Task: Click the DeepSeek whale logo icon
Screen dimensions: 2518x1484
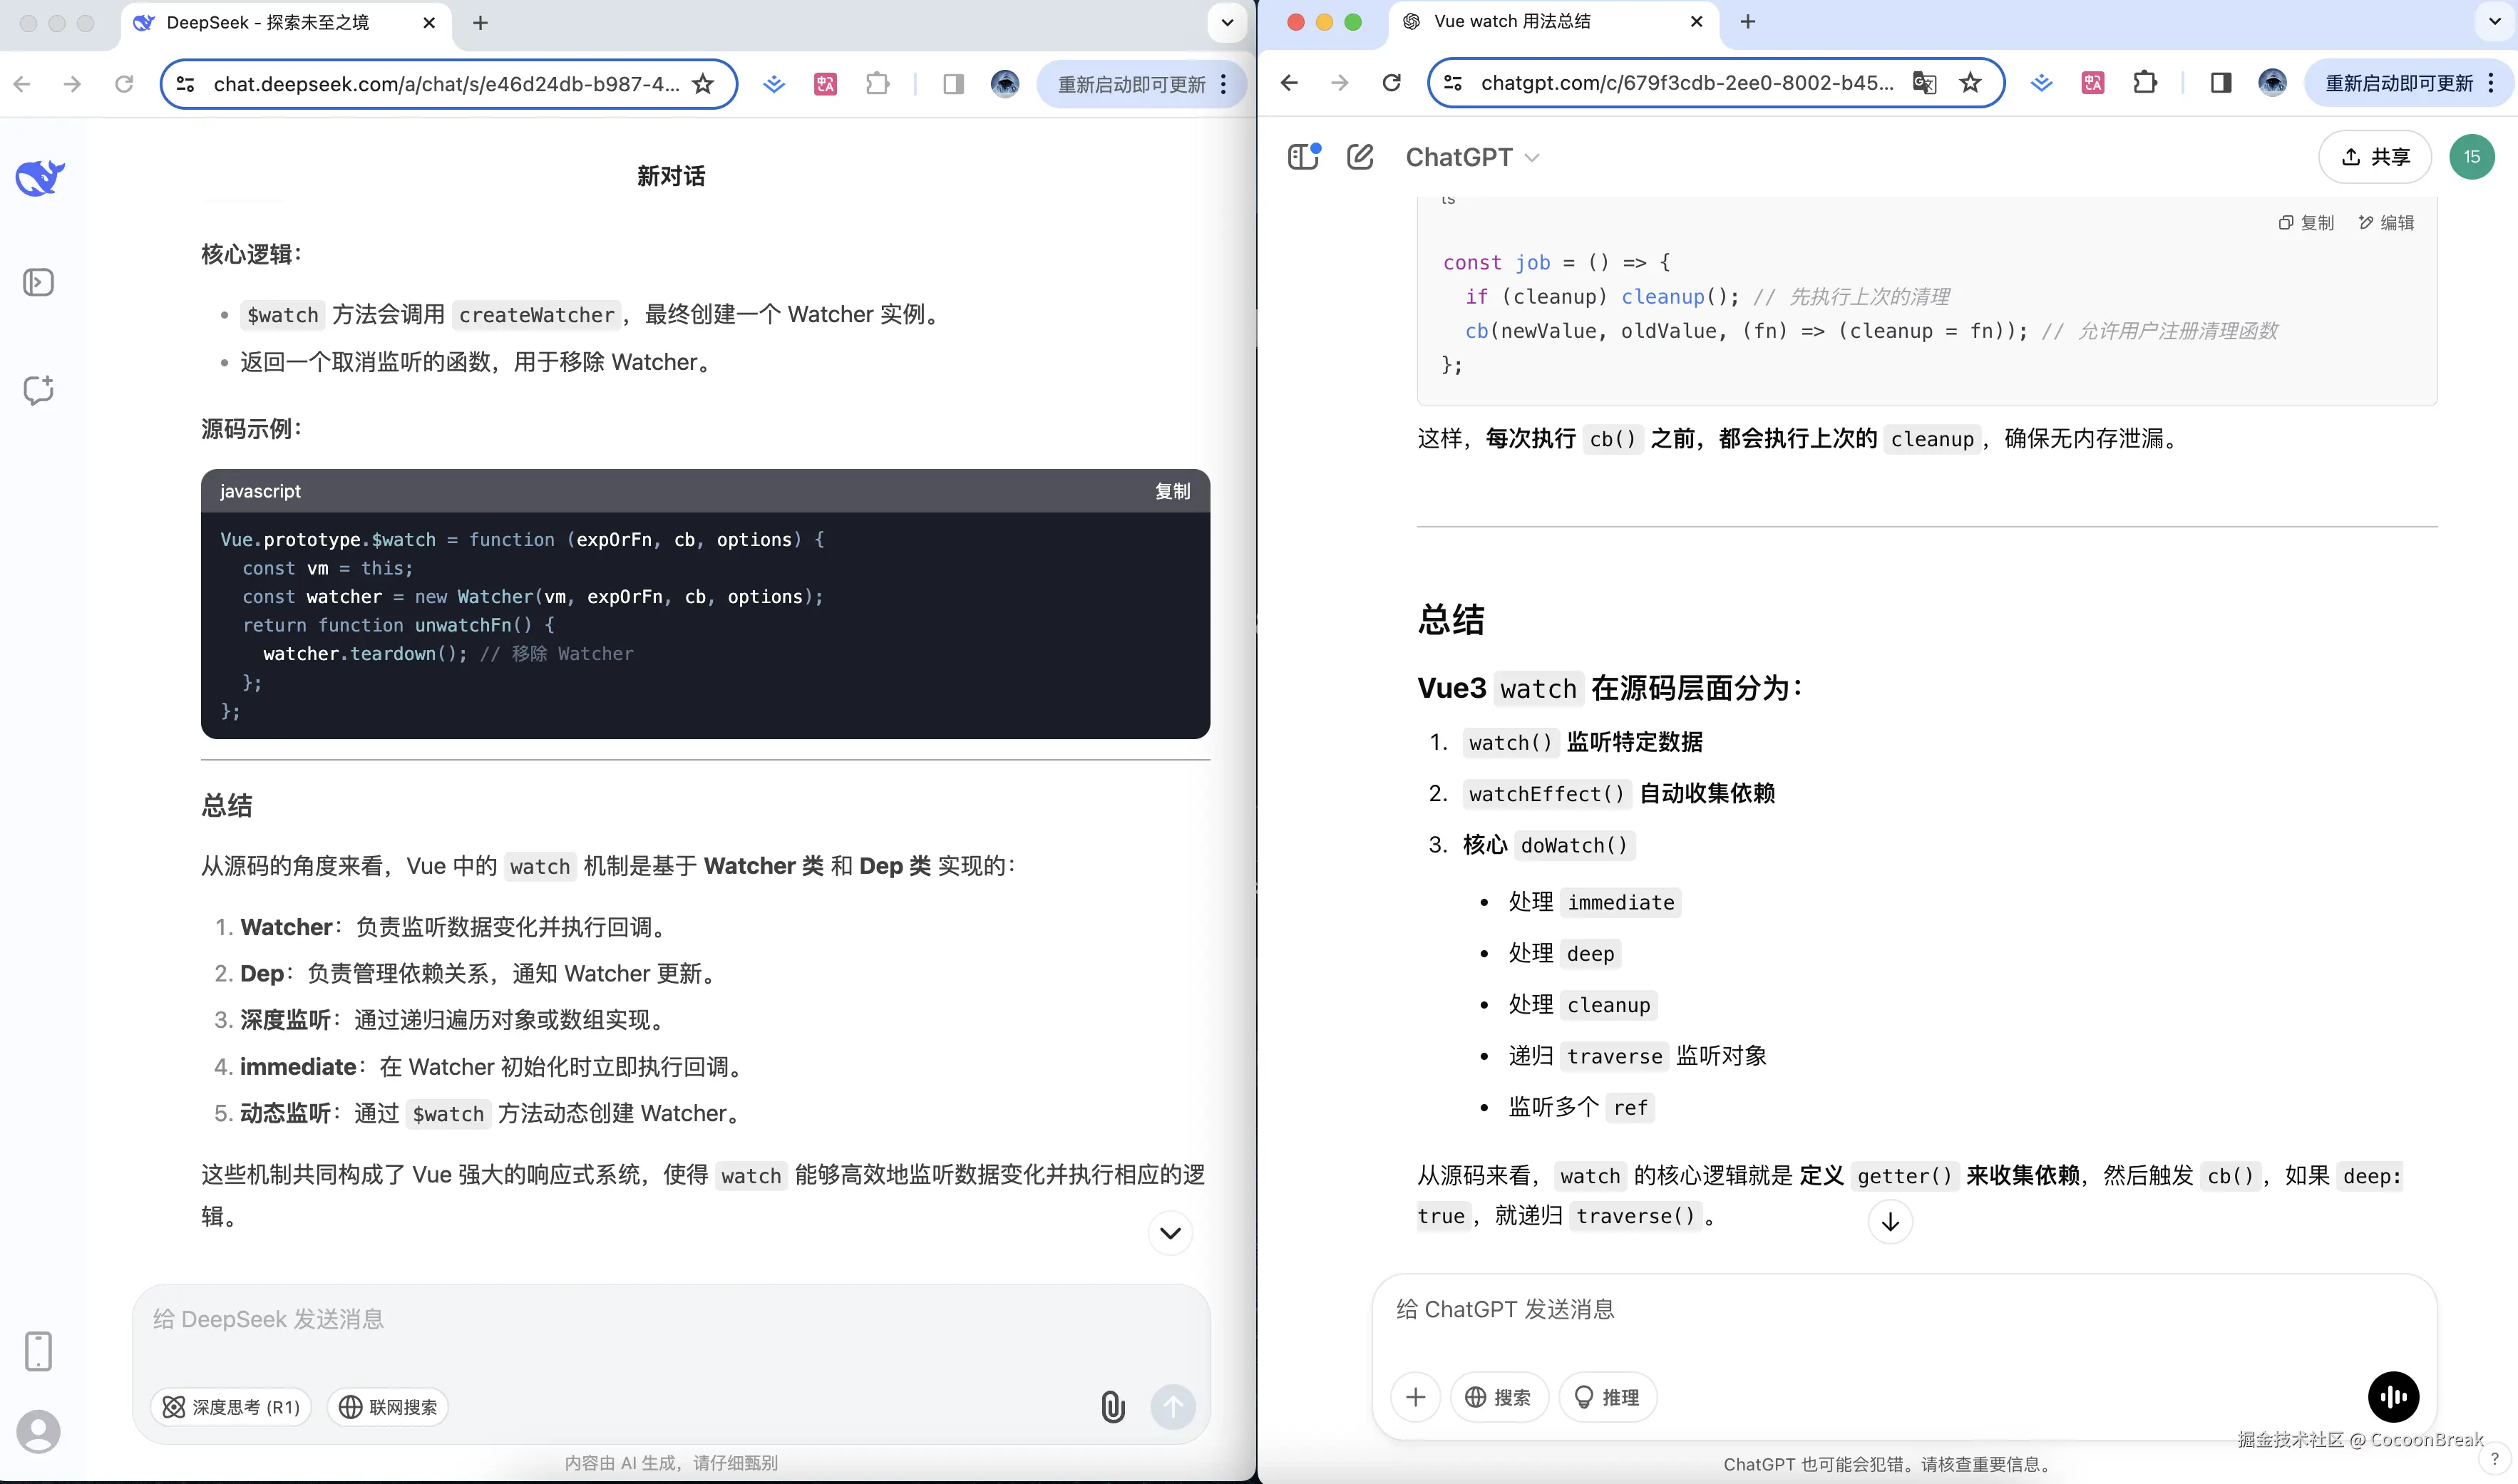Action: [x=39, y=178]
